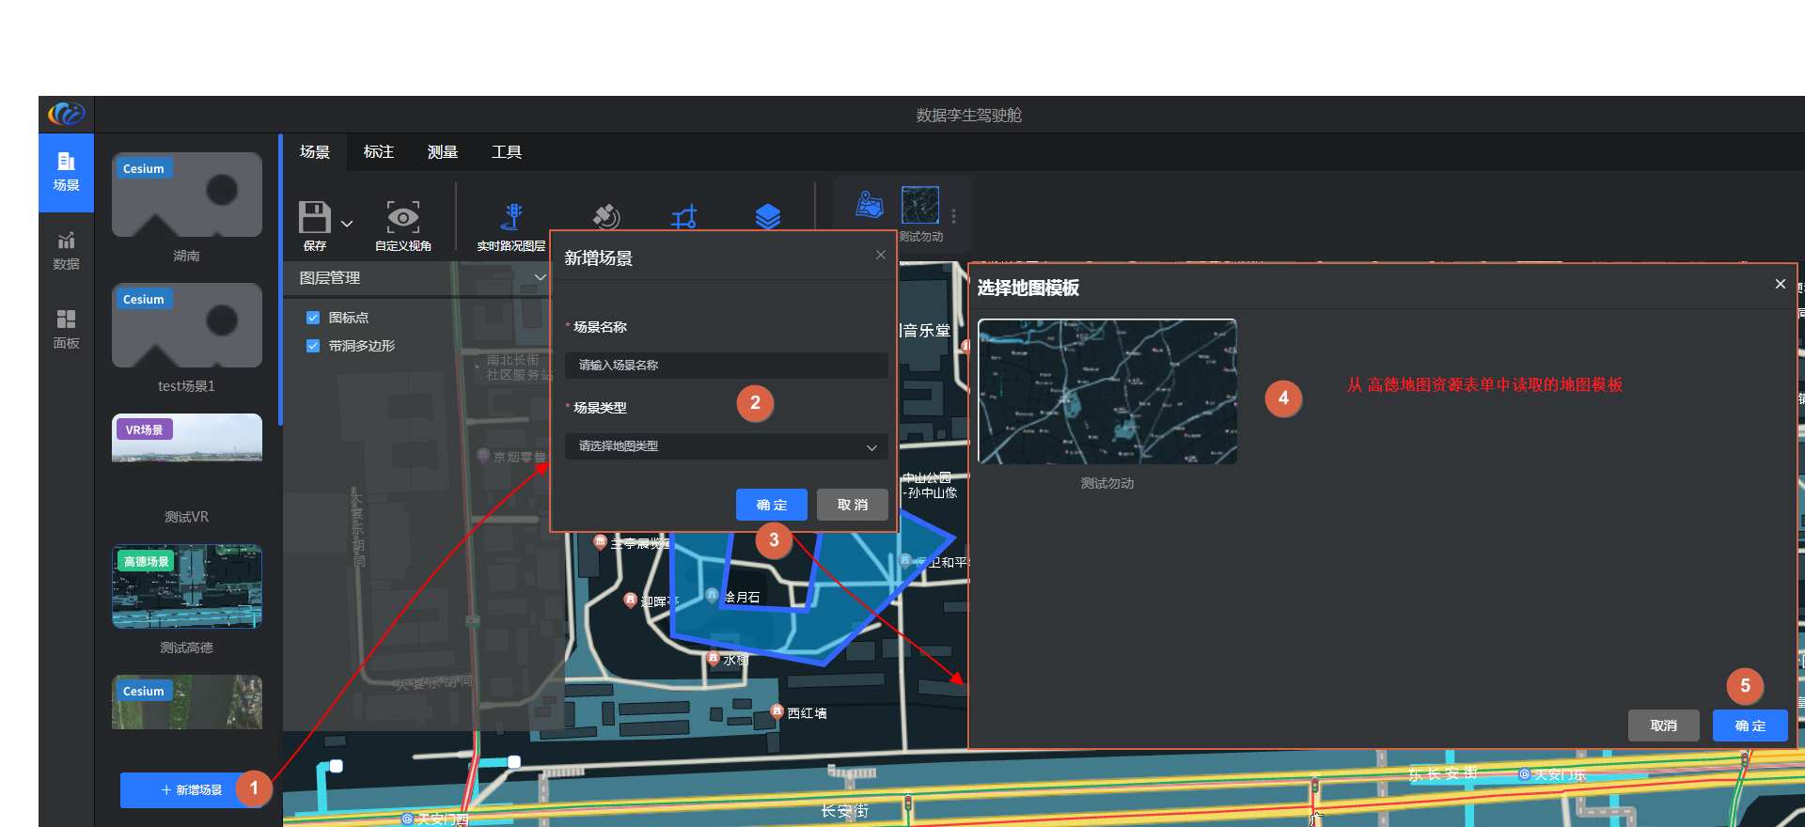Click the 场景名称 input field

(726, 366)
